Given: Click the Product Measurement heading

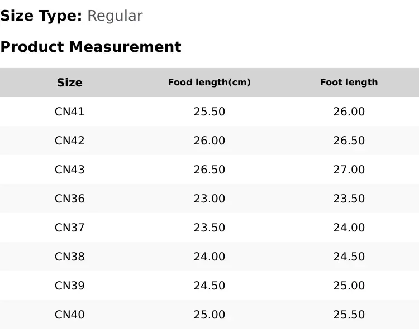Looking at the screenshot, I should point(91,47).
